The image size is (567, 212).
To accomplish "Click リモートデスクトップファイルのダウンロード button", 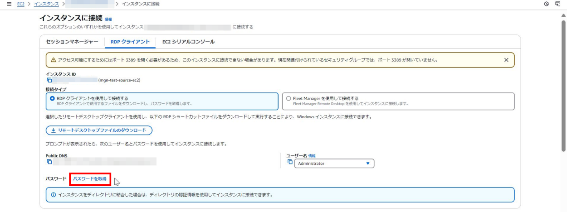I will click(x=99, y=130).
